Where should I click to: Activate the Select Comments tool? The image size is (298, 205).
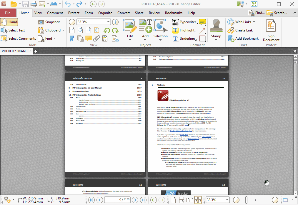coord(19,38)
